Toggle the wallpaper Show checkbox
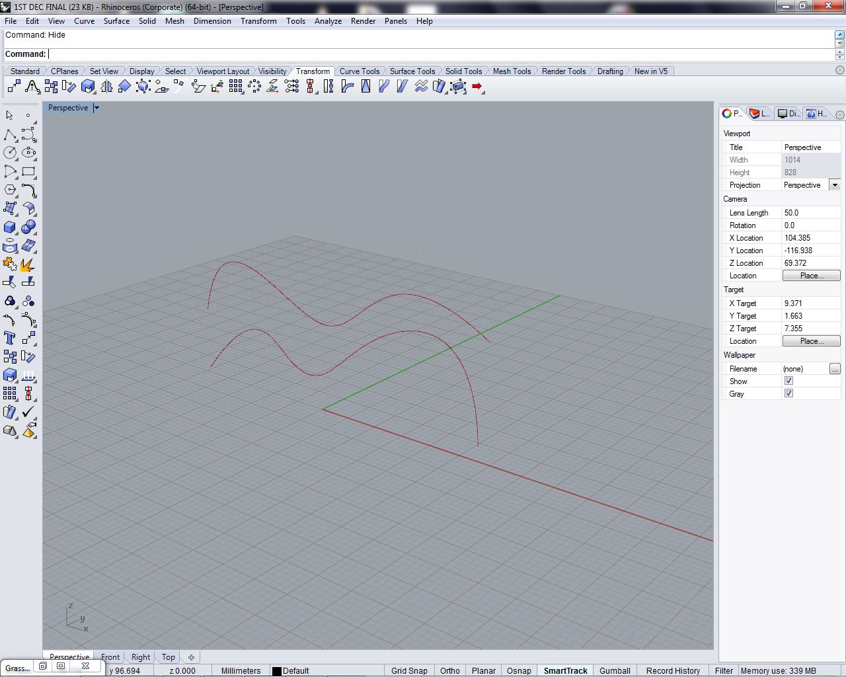The width and height of the screenshot is (846, 677). tap(788, 381)
